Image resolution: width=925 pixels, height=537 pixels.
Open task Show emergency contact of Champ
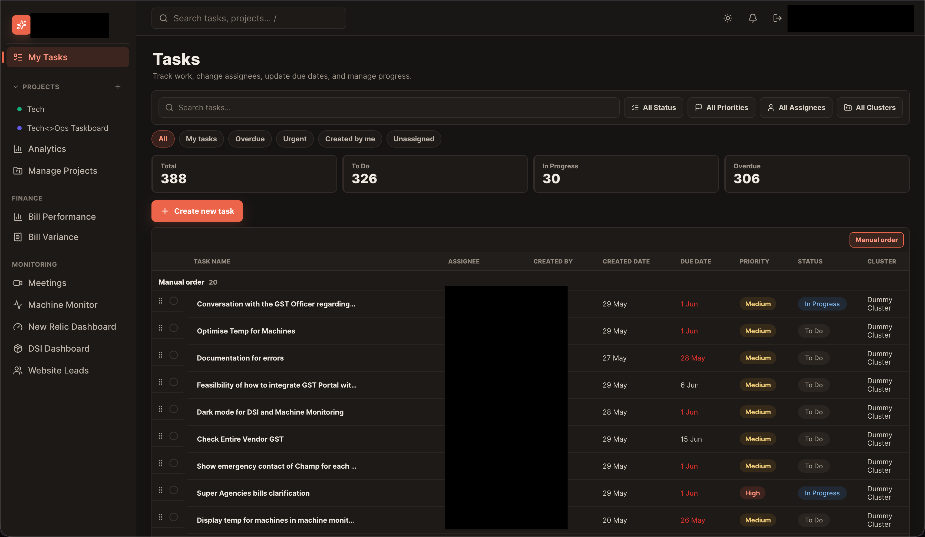(x=276, y=466)
